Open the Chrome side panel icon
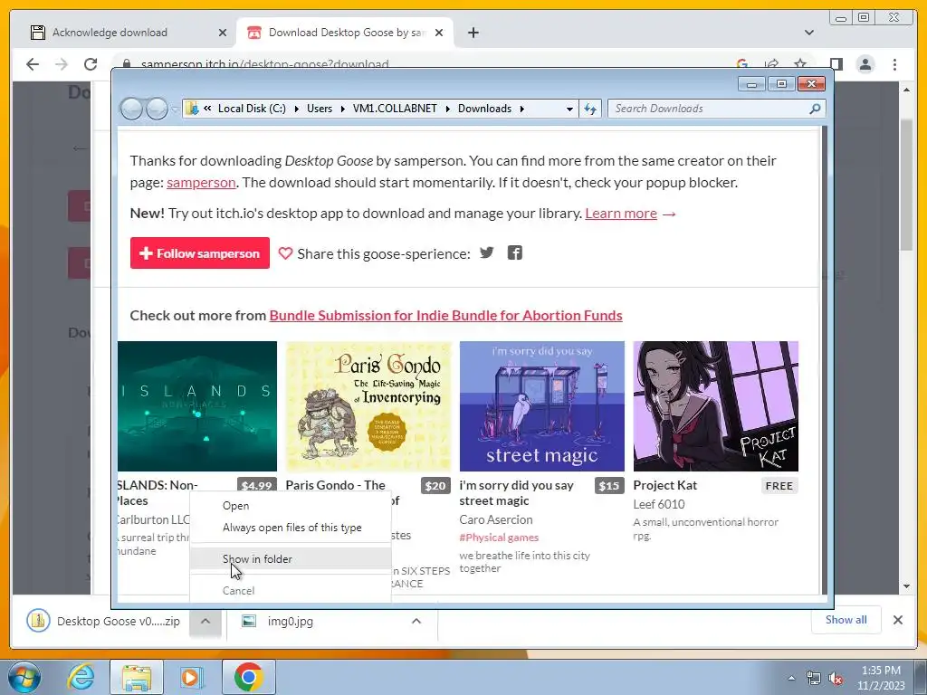The width and height of the screenshot is (927, 695). (836, 64)
